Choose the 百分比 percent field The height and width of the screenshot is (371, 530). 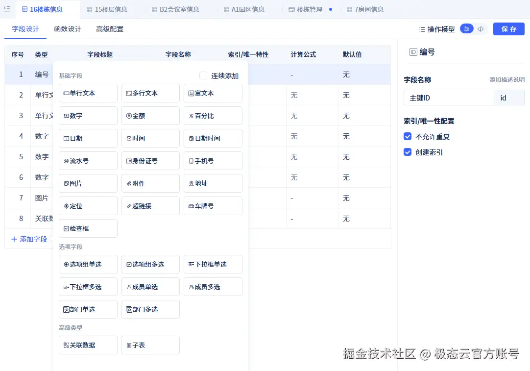point(213,116)
